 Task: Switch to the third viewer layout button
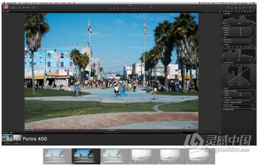tap(8, 12)
